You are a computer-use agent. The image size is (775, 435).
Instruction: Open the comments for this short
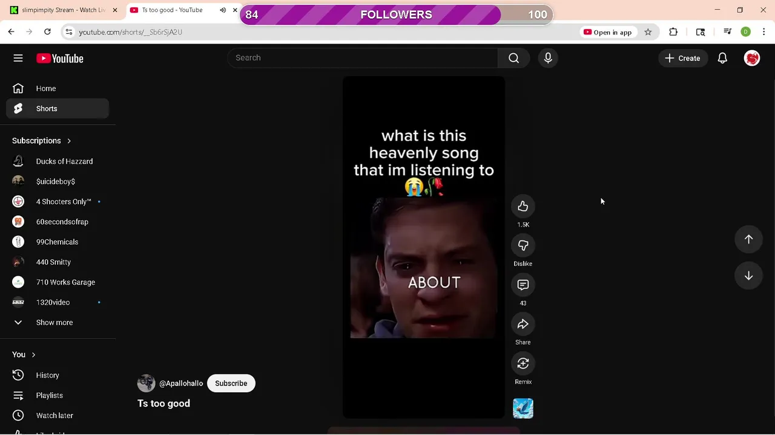[523, 285]
